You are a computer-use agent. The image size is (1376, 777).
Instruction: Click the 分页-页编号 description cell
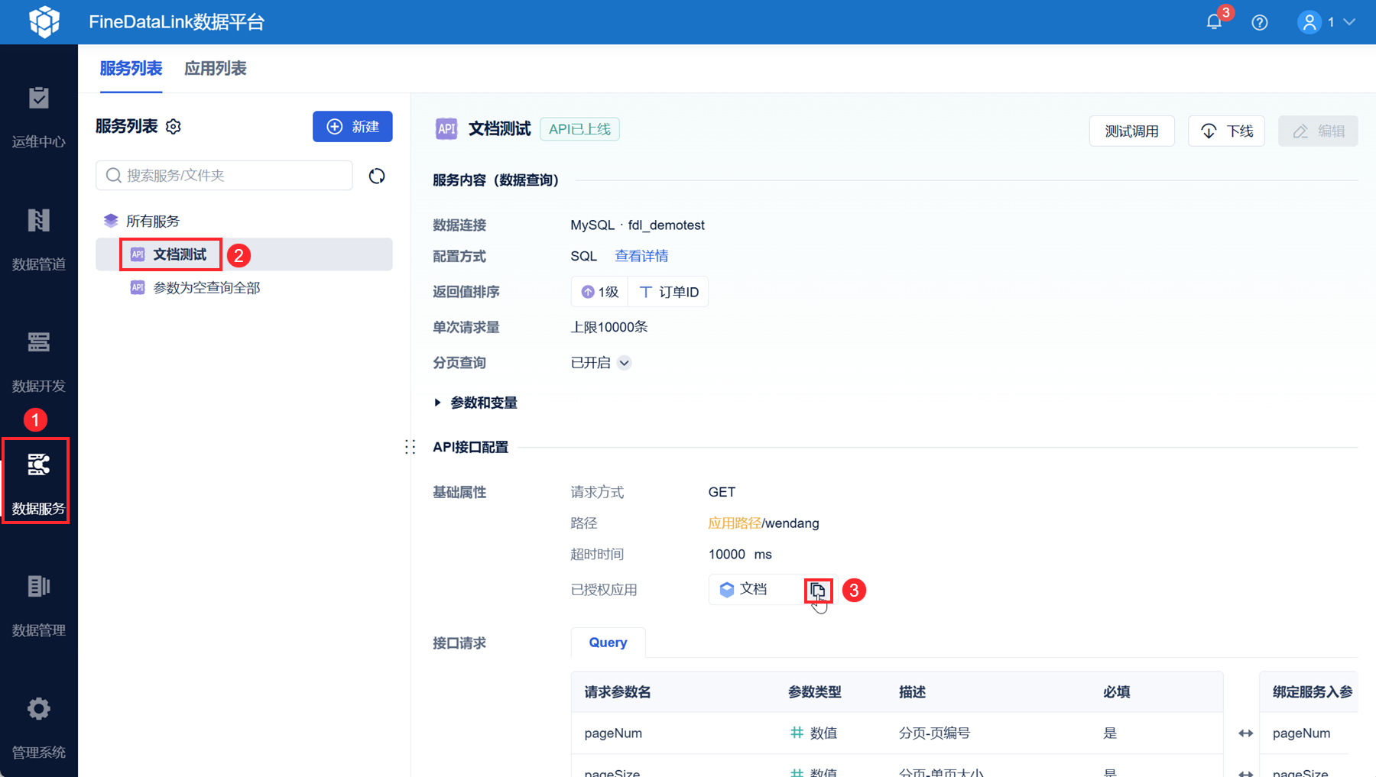tap(934, 733)
